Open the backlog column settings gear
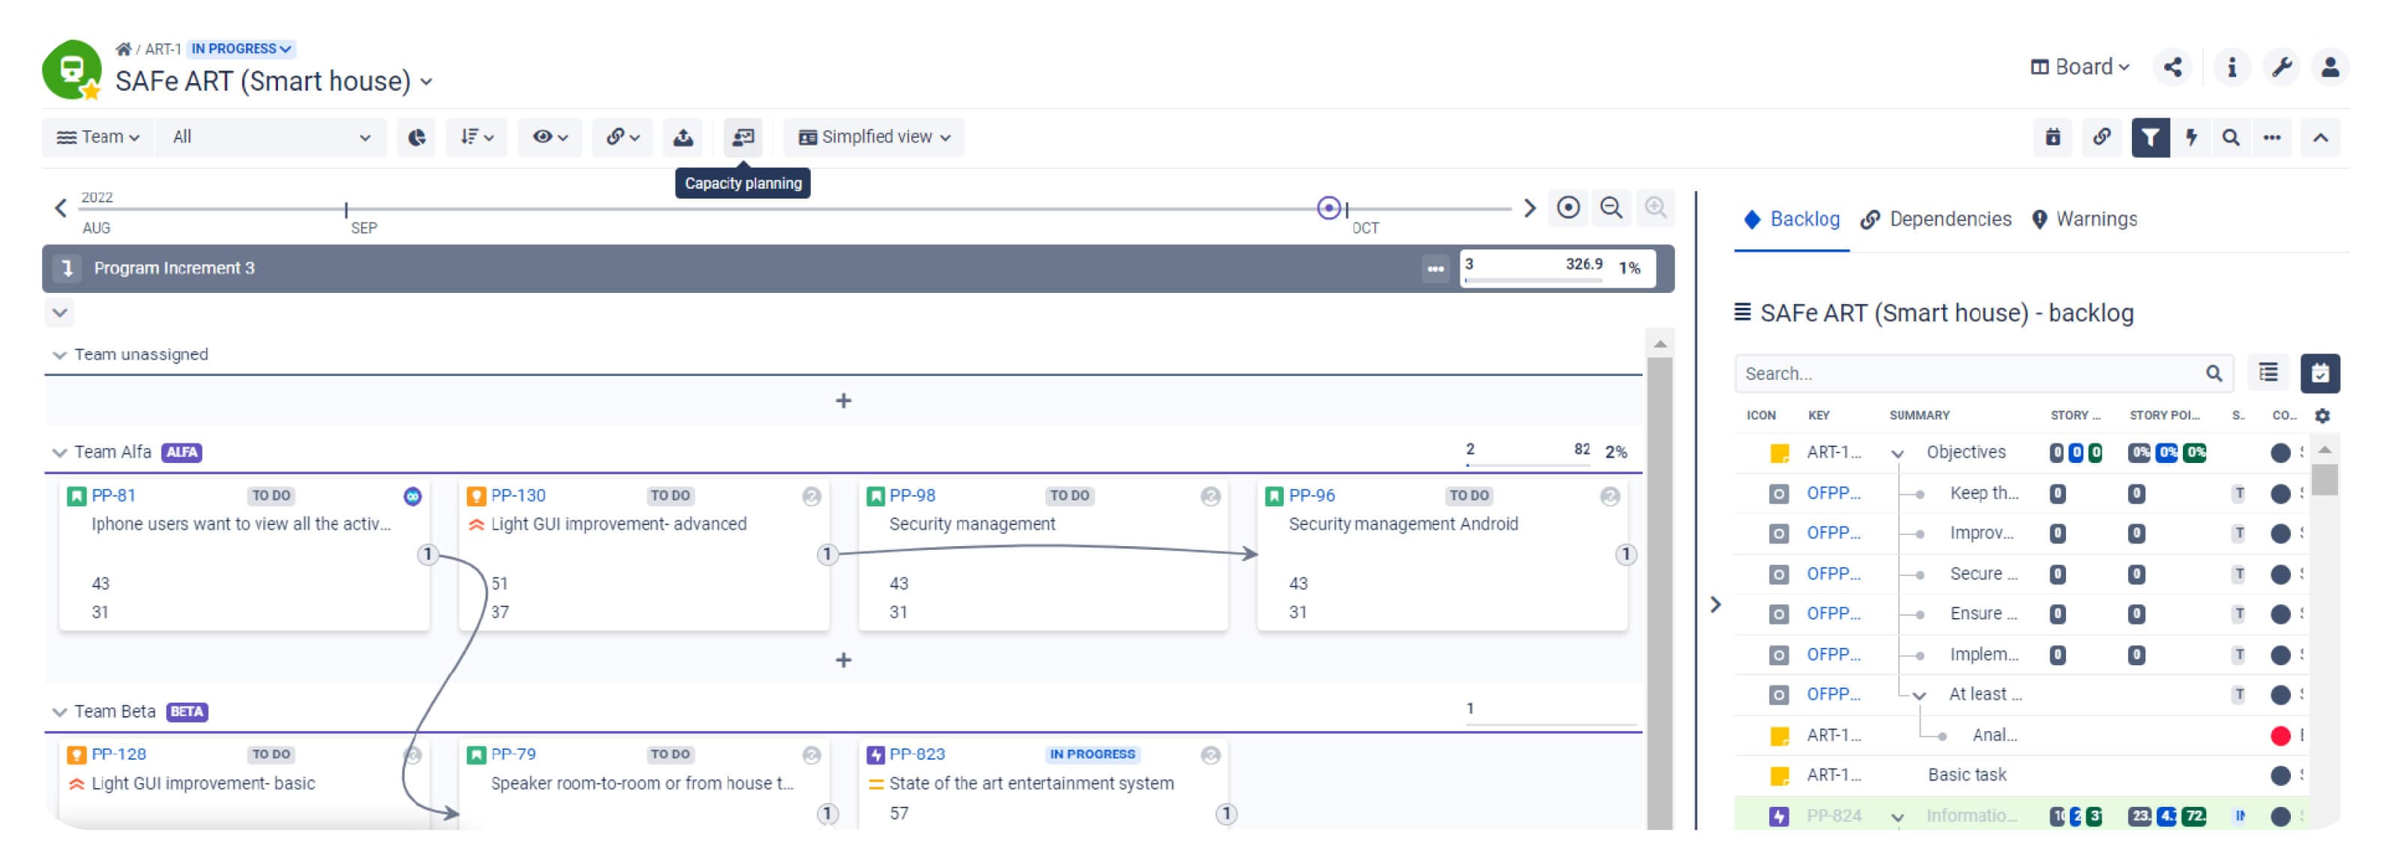 point(2322,416)
